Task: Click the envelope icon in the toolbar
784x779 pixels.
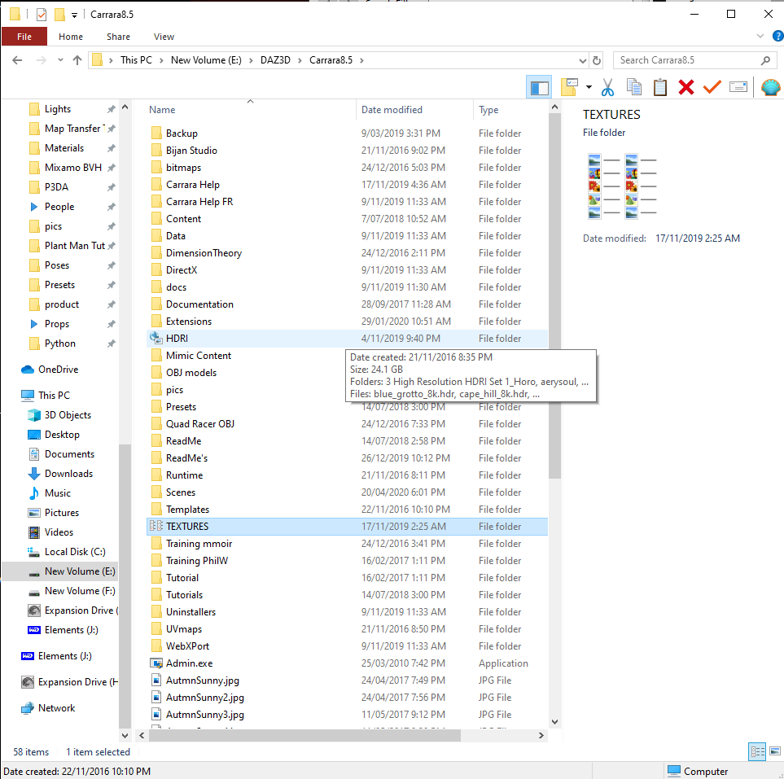Action: click(738, 87)
